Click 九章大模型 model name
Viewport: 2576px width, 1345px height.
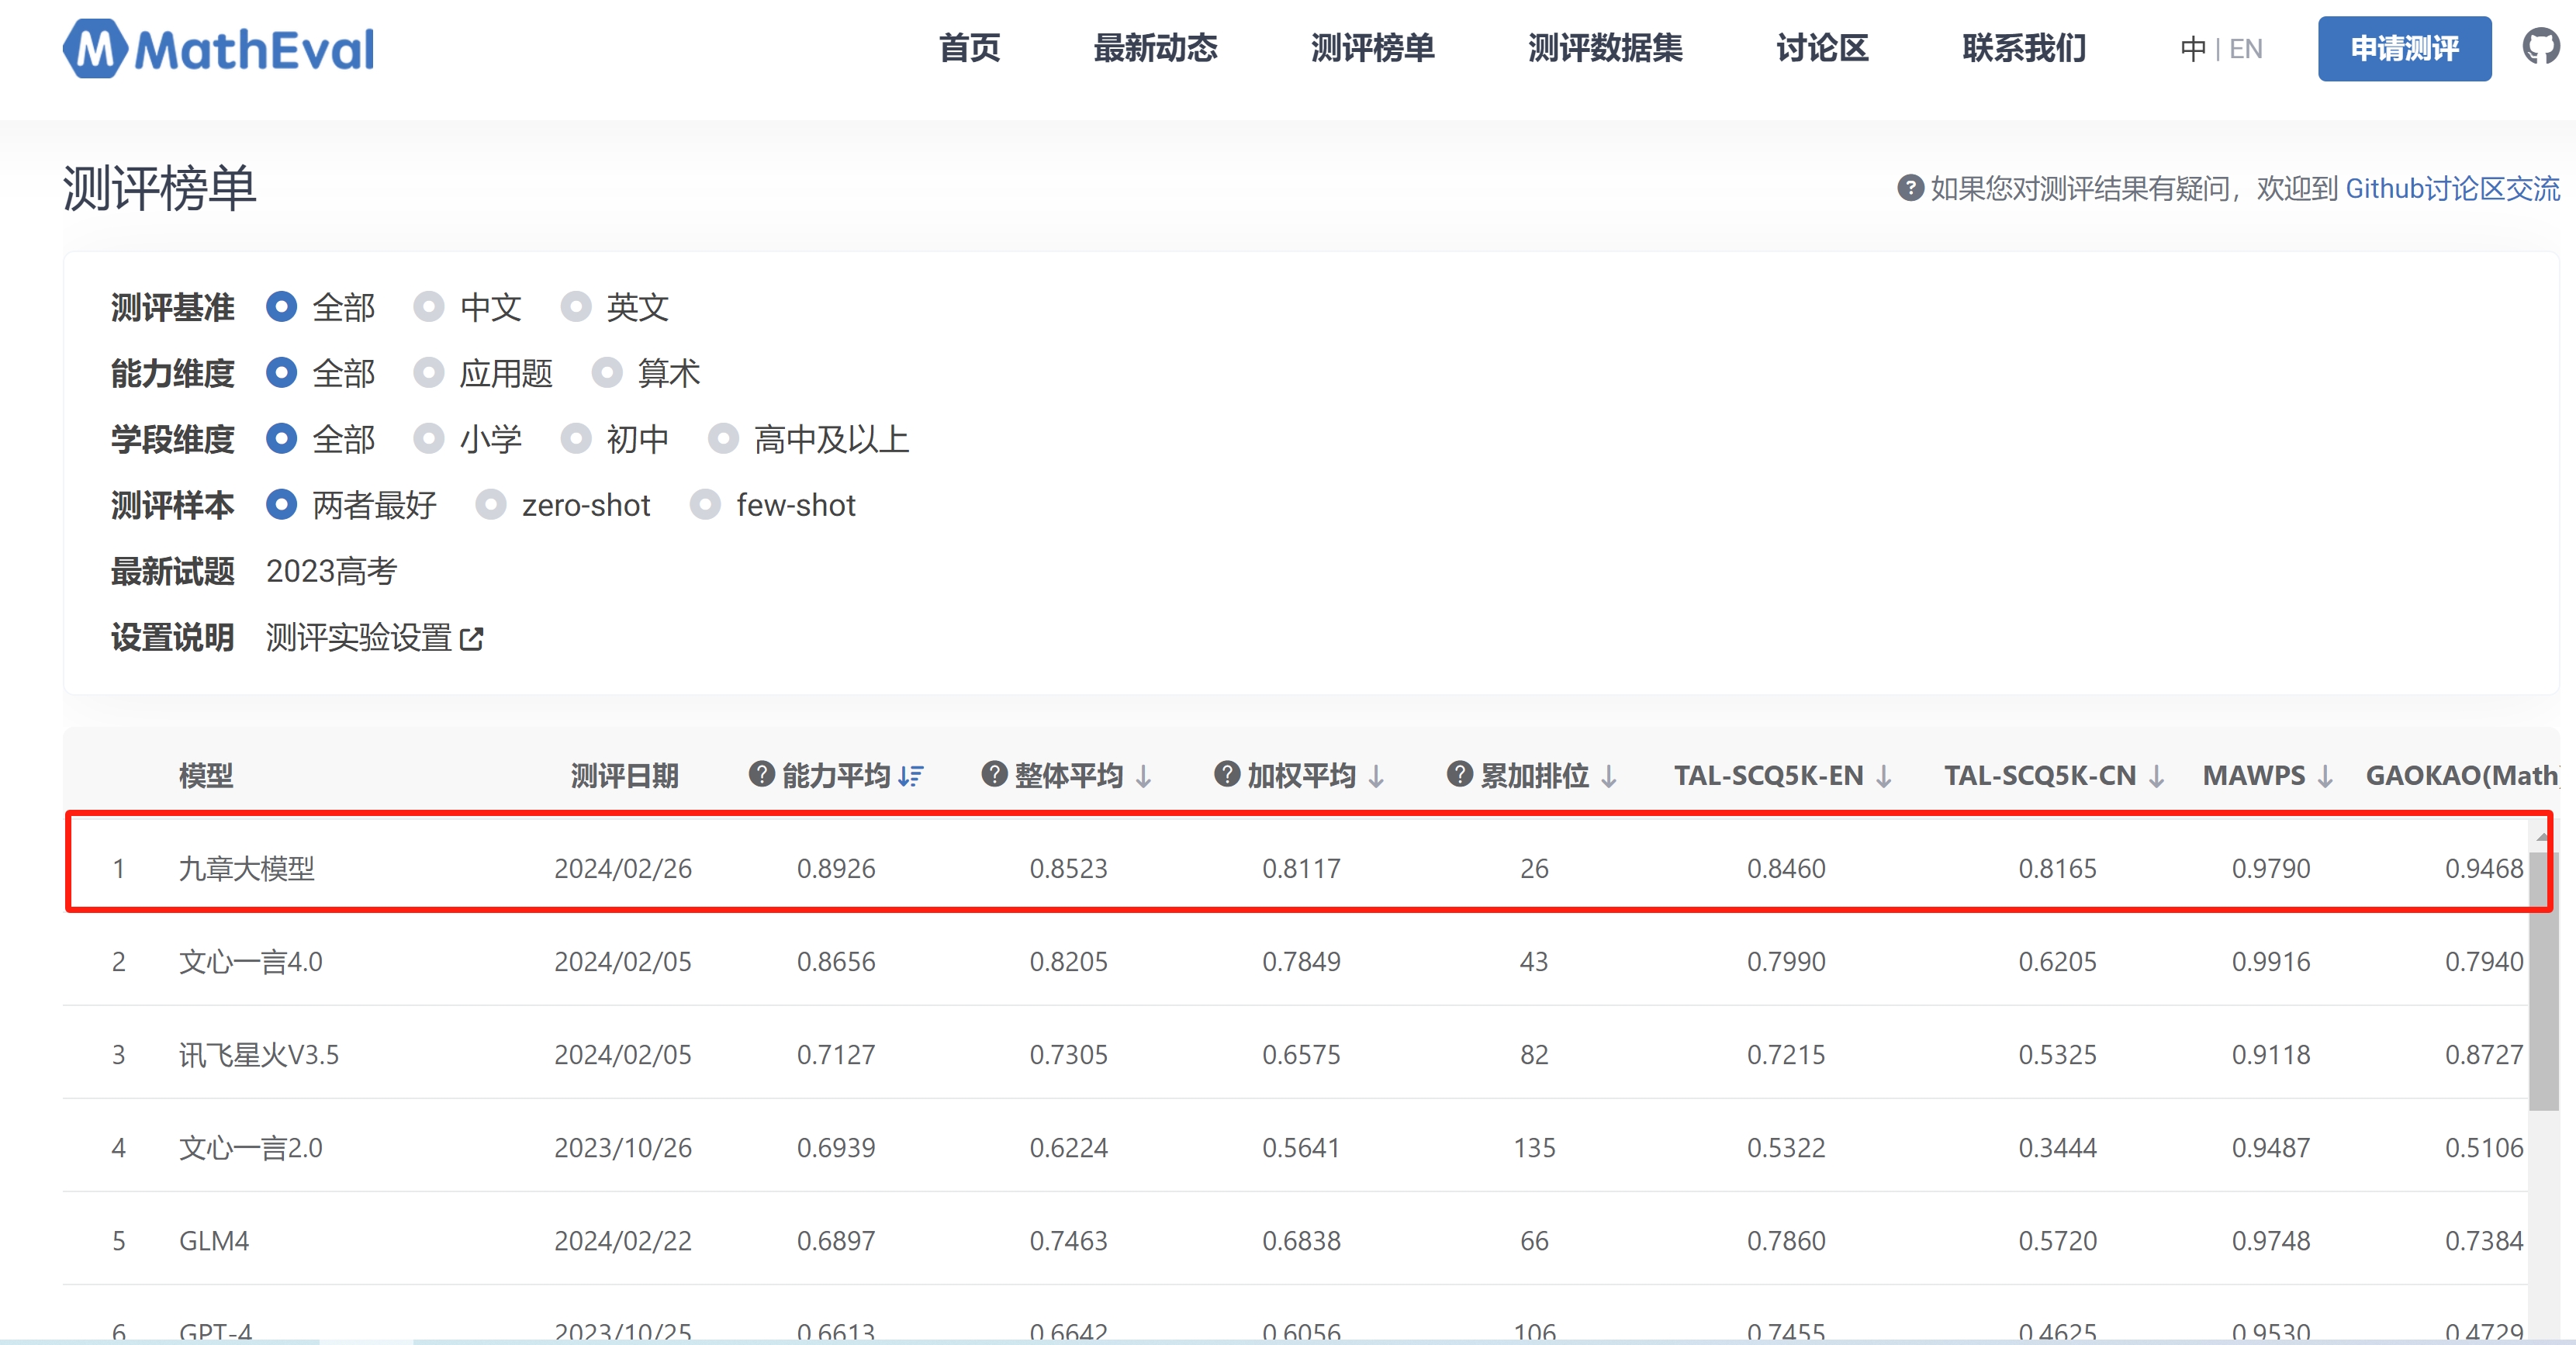click(246, 868)
